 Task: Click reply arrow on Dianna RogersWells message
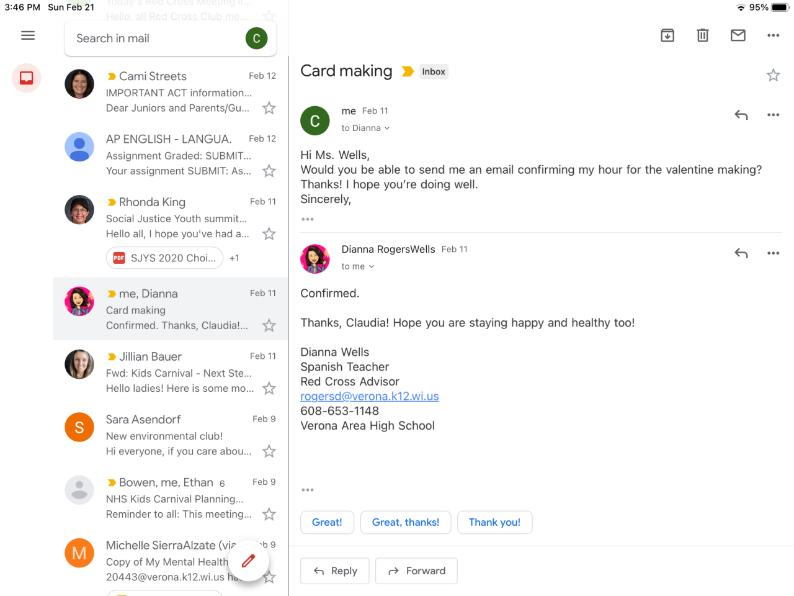741,253
